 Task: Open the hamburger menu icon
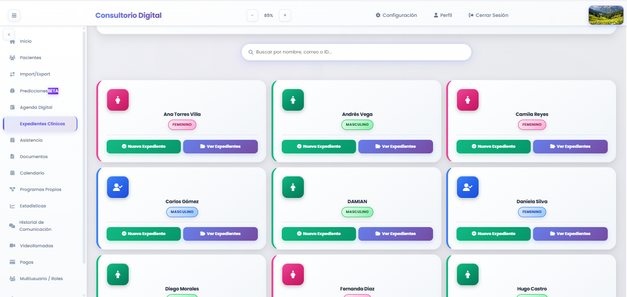tap(14, 15)
